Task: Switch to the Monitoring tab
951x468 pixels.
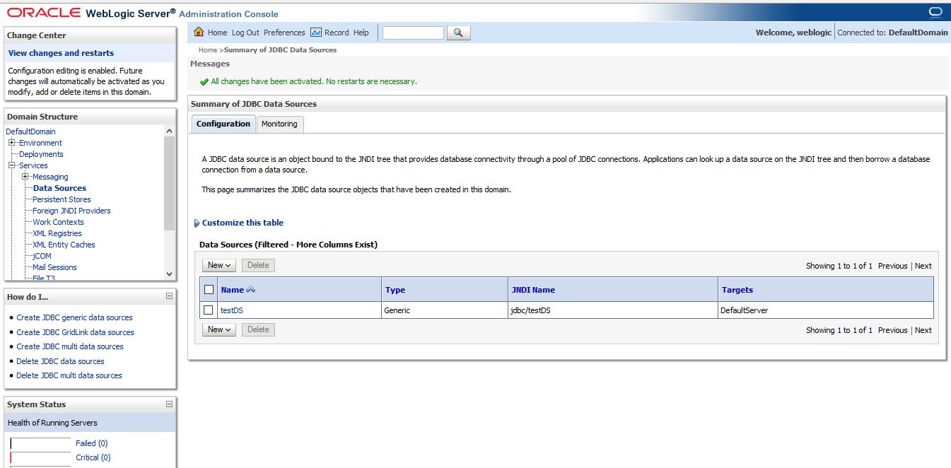Action: [279, 124]
